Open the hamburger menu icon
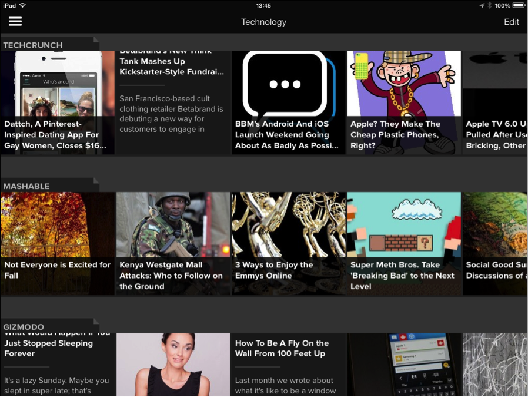 [15, 21]
